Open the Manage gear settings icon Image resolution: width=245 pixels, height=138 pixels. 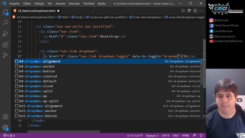[x=5, y=128]
